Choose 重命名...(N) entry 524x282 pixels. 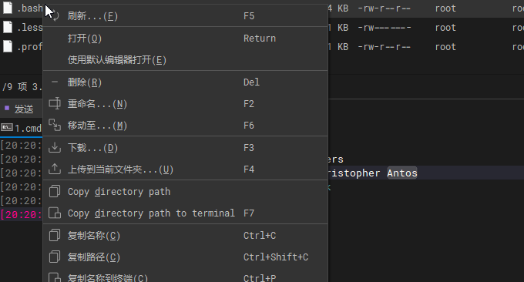(186, 103)
